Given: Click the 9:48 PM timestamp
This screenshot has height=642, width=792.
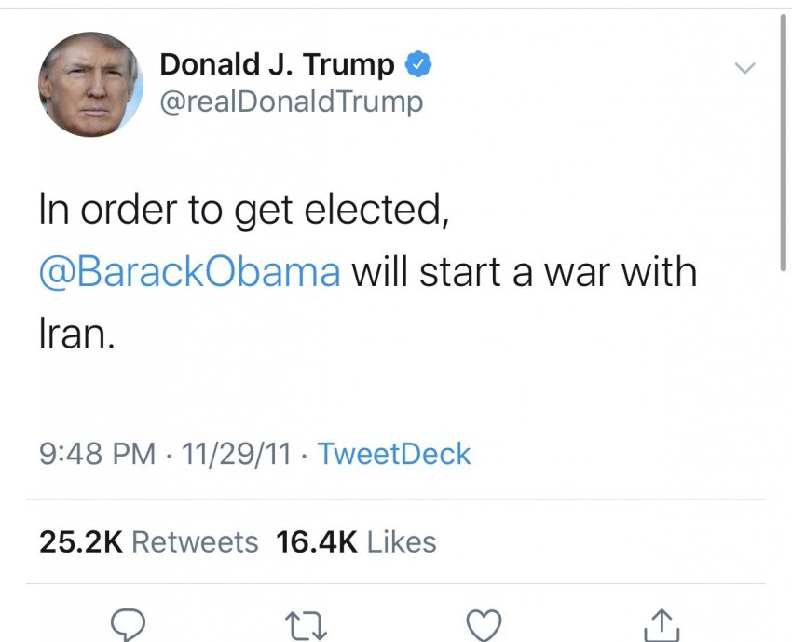Looking at the screenshot, I should click(97, 454).
